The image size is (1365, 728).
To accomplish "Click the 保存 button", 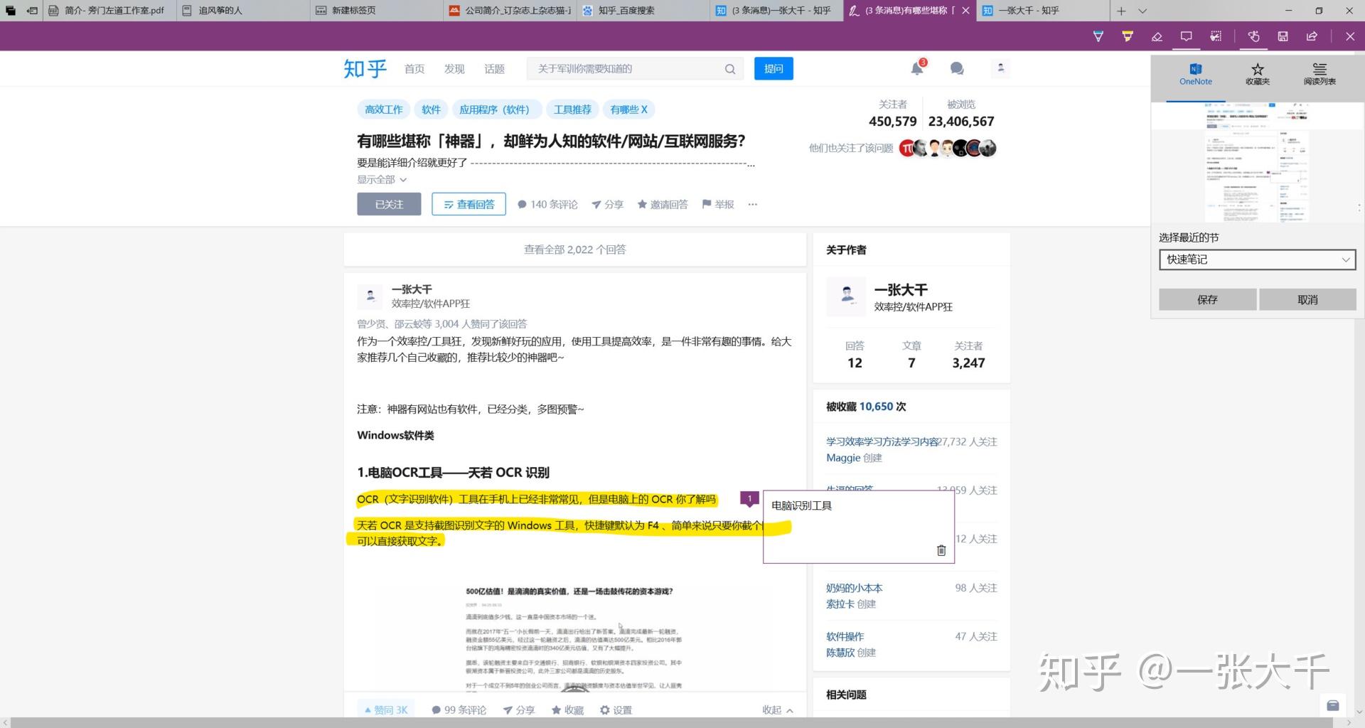I will [x=1207, y=299].
